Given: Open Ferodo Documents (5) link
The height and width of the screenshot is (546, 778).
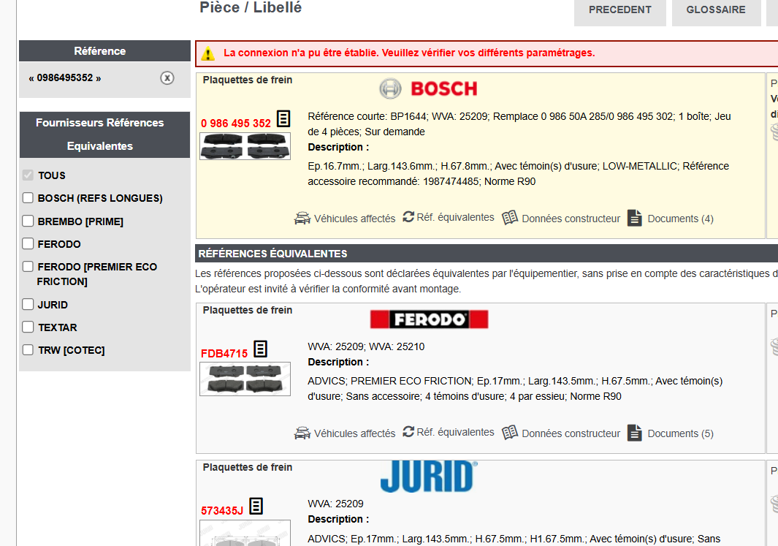Looking at the screenshot, I should pyautogui.click(x=680, y=433).
